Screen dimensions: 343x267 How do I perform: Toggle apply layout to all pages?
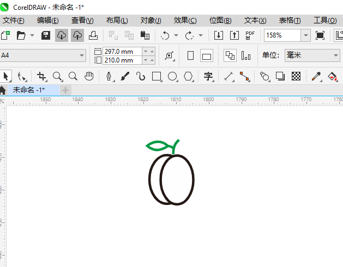tap(230, 55)
